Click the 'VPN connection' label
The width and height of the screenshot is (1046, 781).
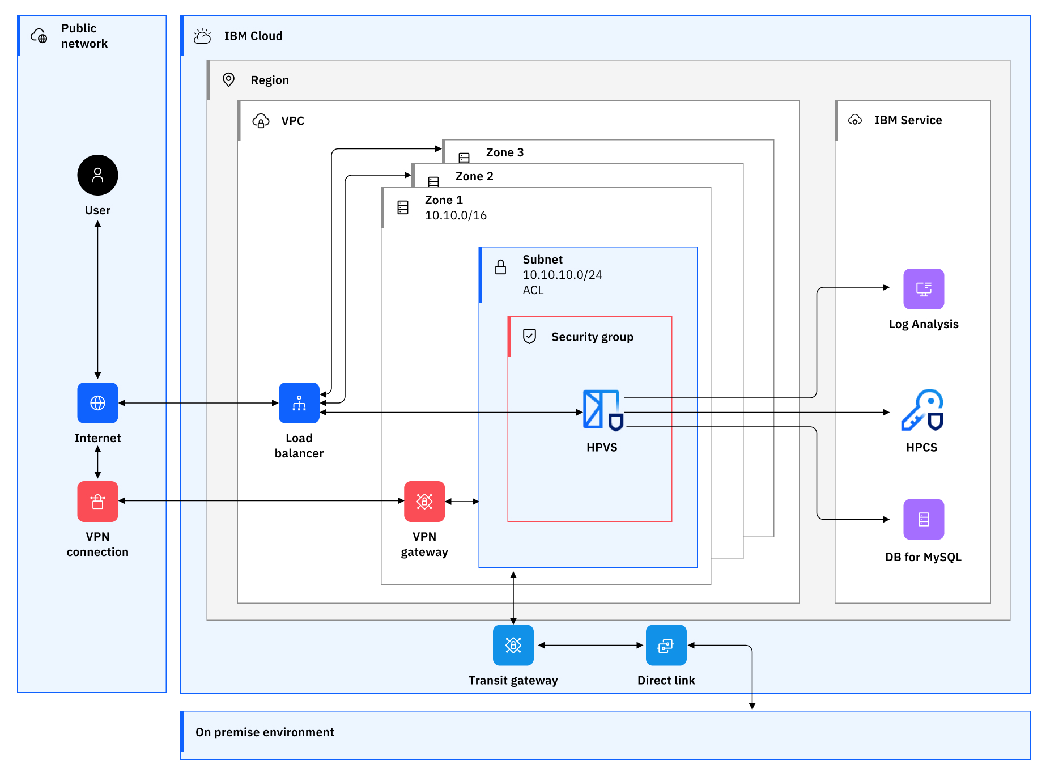tap(97, 544)
